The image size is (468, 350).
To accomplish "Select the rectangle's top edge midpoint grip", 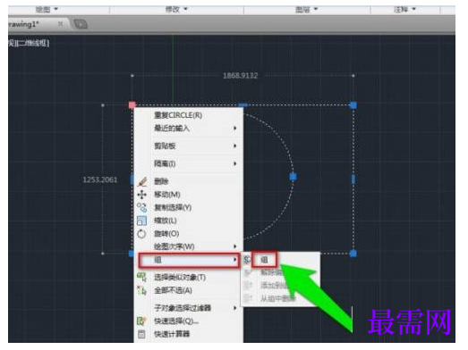I will coord(243,105).
